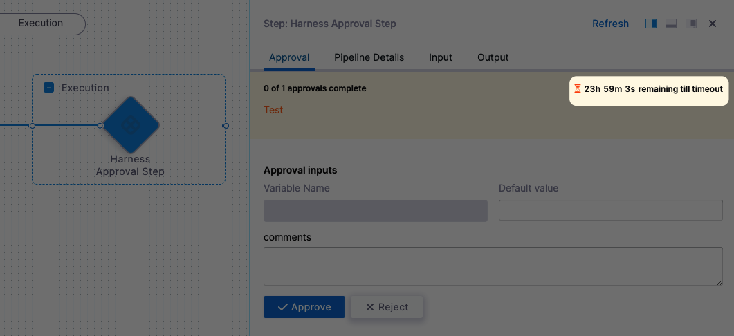Switch to the Approval tab
734x336 pixels.
[x=289, y=57]
